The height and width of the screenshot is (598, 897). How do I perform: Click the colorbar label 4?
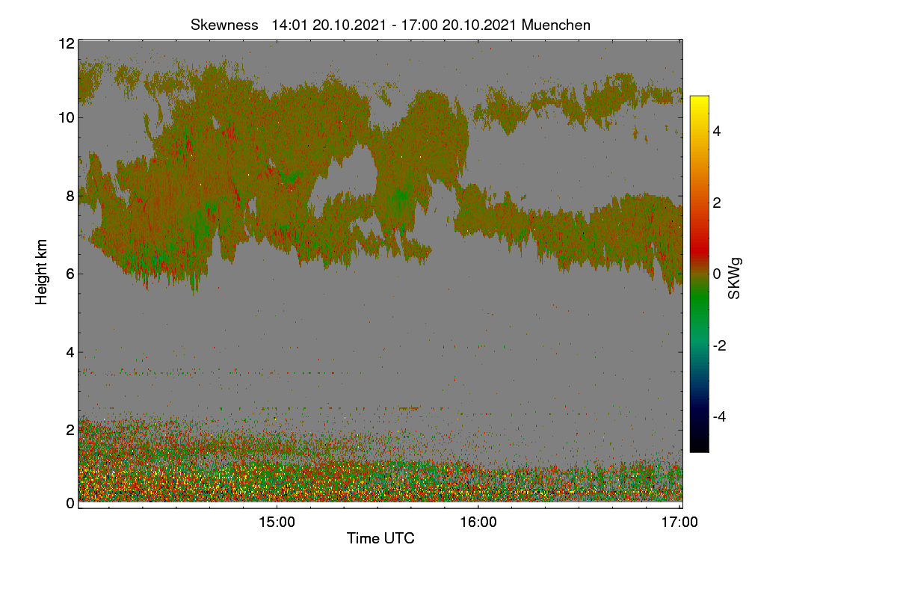[x=716, y=131]
